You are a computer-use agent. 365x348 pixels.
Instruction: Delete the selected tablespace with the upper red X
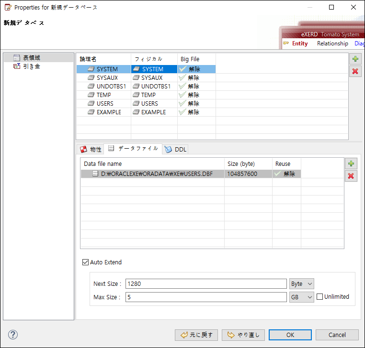tap(355, 71)
